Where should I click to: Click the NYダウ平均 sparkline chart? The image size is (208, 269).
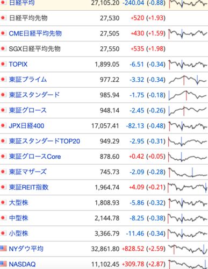coord(188,249)
